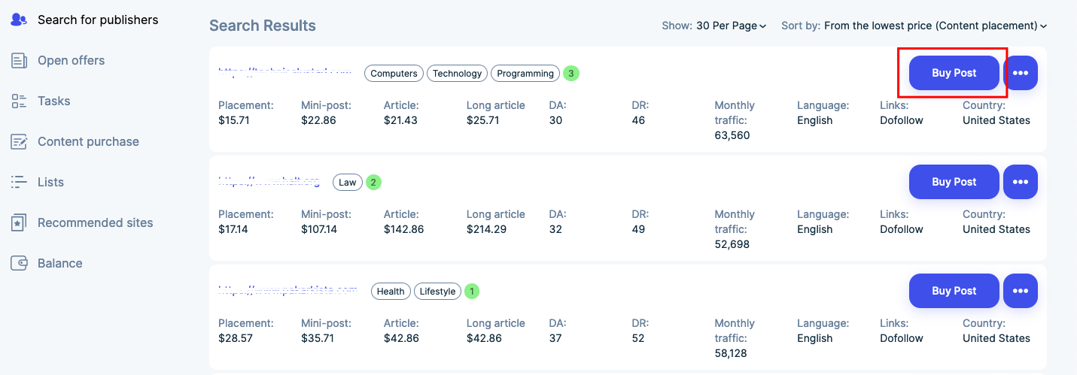
Task: Click the Content purchase icon
Action: click(x=19, y=141)
